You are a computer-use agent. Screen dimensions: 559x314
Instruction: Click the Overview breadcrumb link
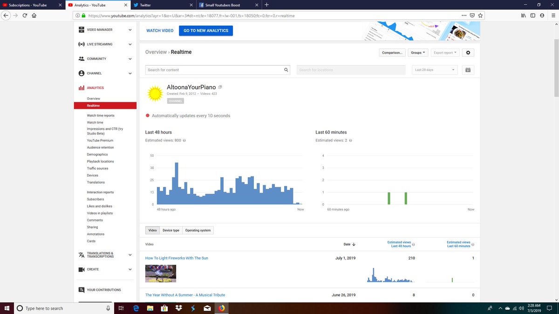156,52
